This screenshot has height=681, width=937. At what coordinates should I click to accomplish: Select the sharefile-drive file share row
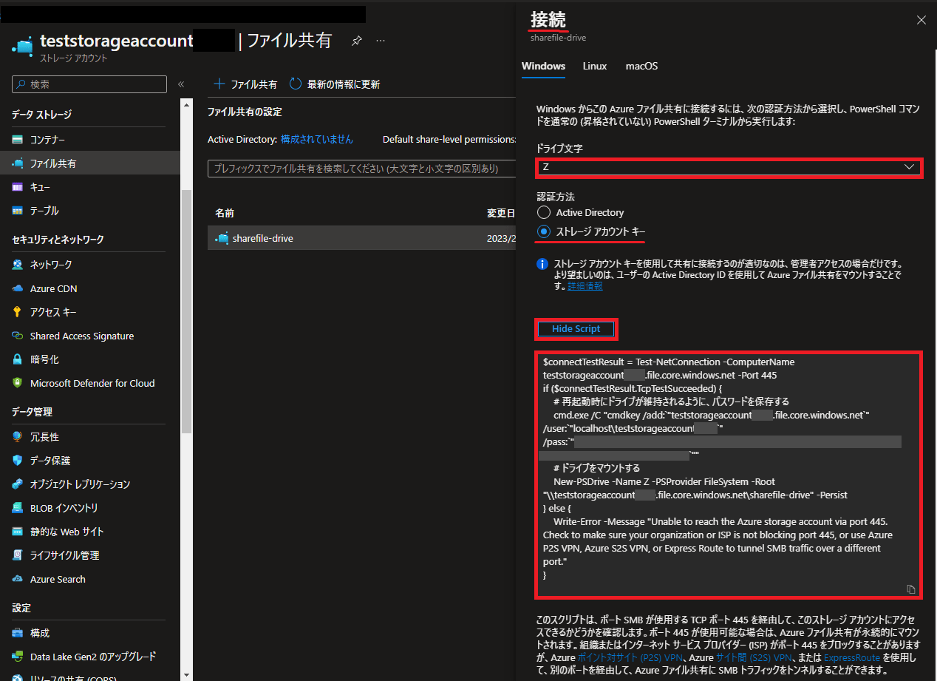pos(361,238)
